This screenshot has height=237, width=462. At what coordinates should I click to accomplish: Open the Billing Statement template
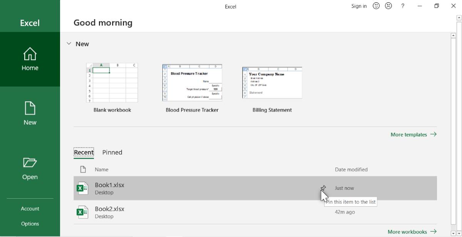pyautogui.click(x=272, y=90)
